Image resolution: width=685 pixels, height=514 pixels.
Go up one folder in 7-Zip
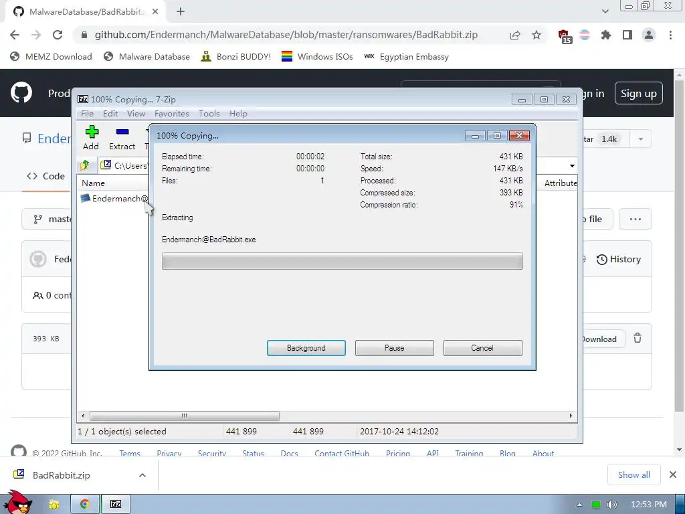pos(85,165)
